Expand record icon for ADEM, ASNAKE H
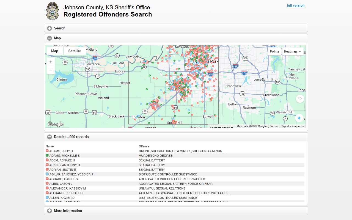Viewport: 352px width, 220px height. coord(47,160)
